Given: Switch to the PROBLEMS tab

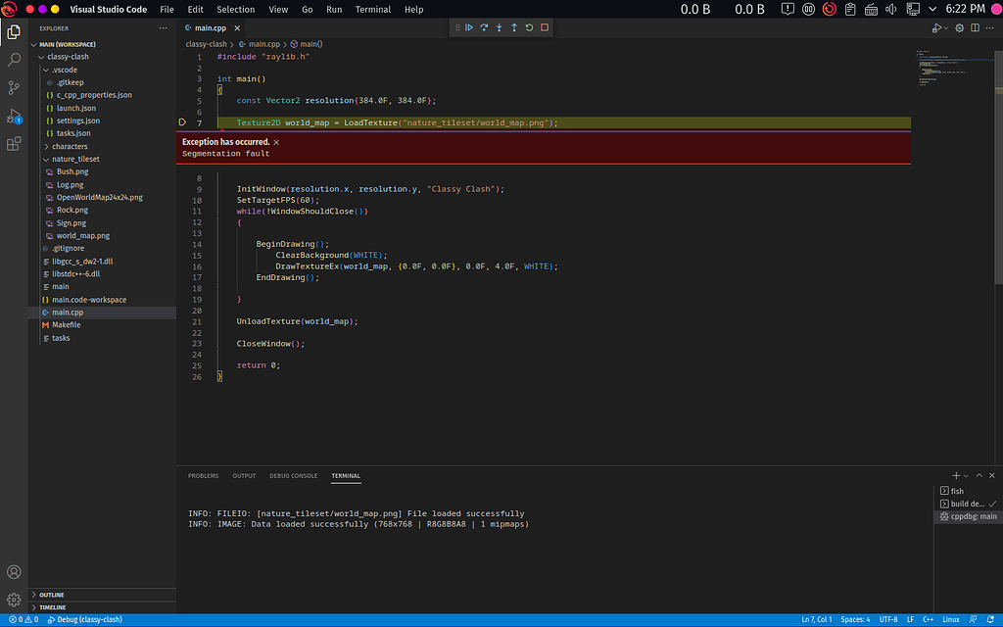Looking at the screenshot, I should point(203,475).
